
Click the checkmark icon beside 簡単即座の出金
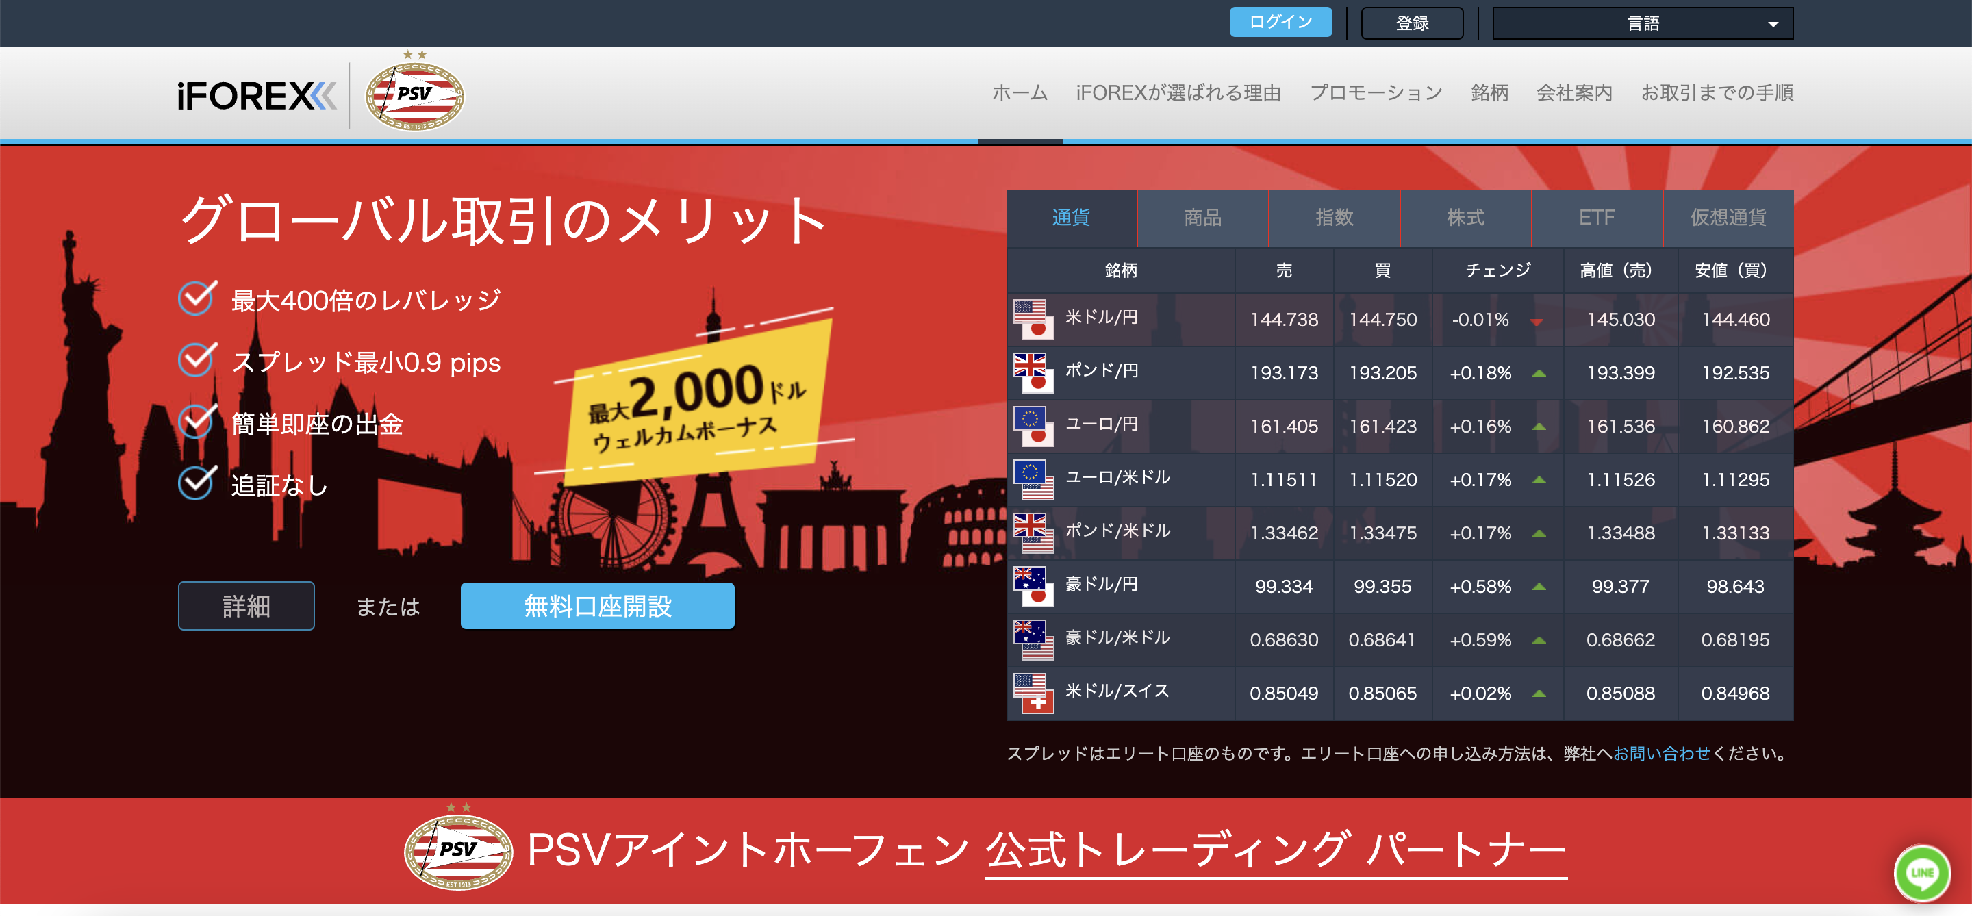point(197,421)
